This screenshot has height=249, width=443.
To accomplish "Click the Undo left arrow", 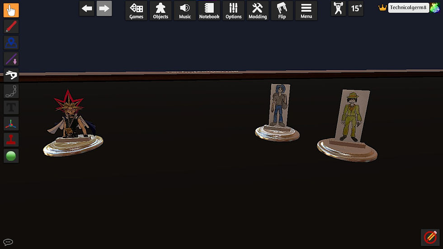I will 87,9.
